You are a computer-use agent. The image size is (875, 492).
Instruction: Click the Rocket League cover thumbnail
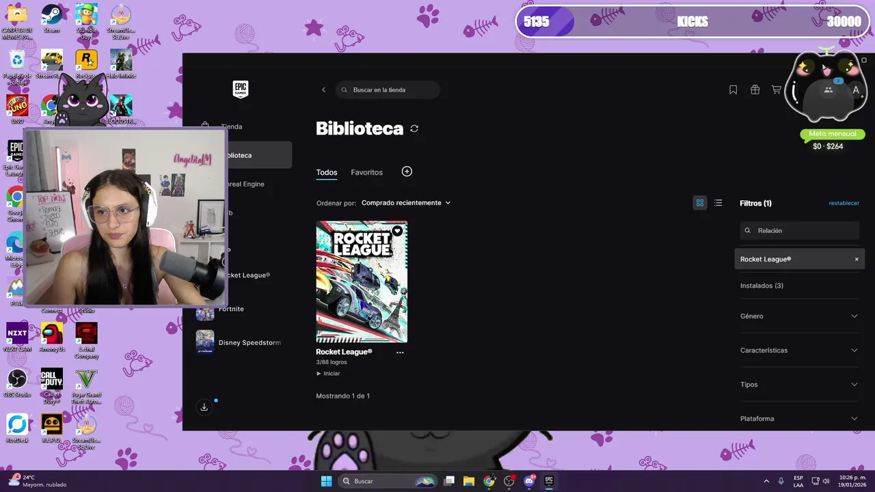click(362, 282)
